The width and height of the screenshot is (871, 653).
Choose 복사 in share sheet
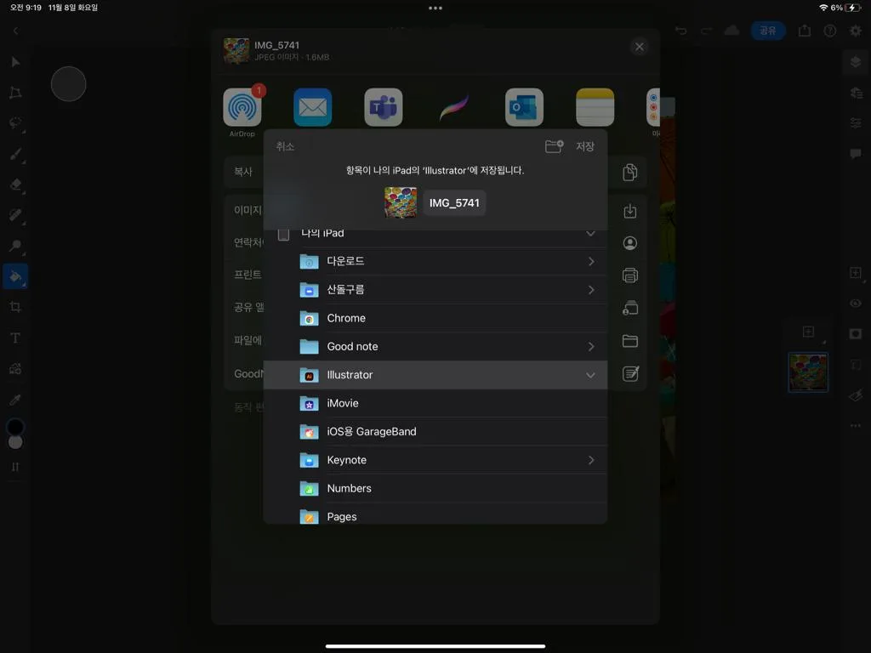(243, 172)
